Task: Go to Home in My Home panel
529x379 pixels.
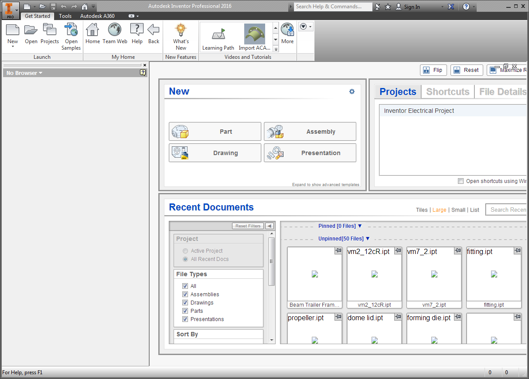Action: [x=92, y=34]
